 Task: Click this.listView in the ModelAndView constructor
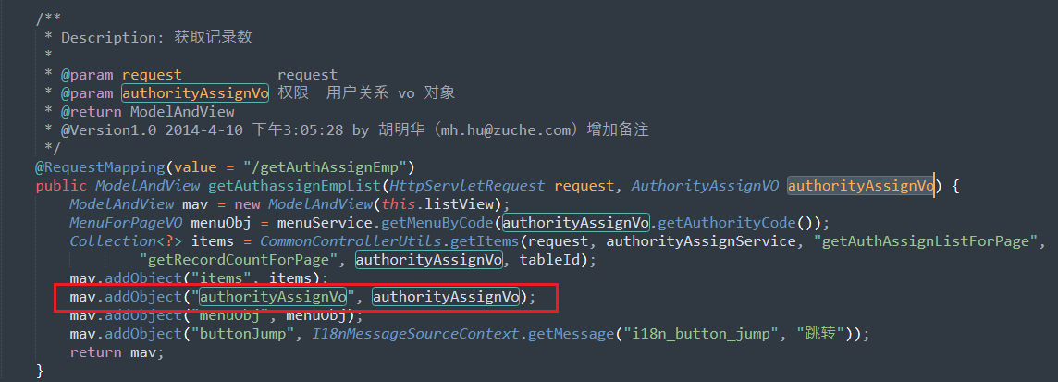point(438,203)
